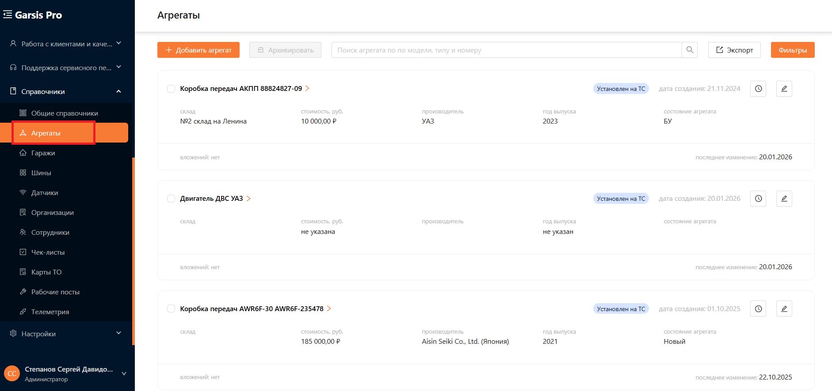Focus the агрегат search field

pyautogui.click(x=507, y=50)
